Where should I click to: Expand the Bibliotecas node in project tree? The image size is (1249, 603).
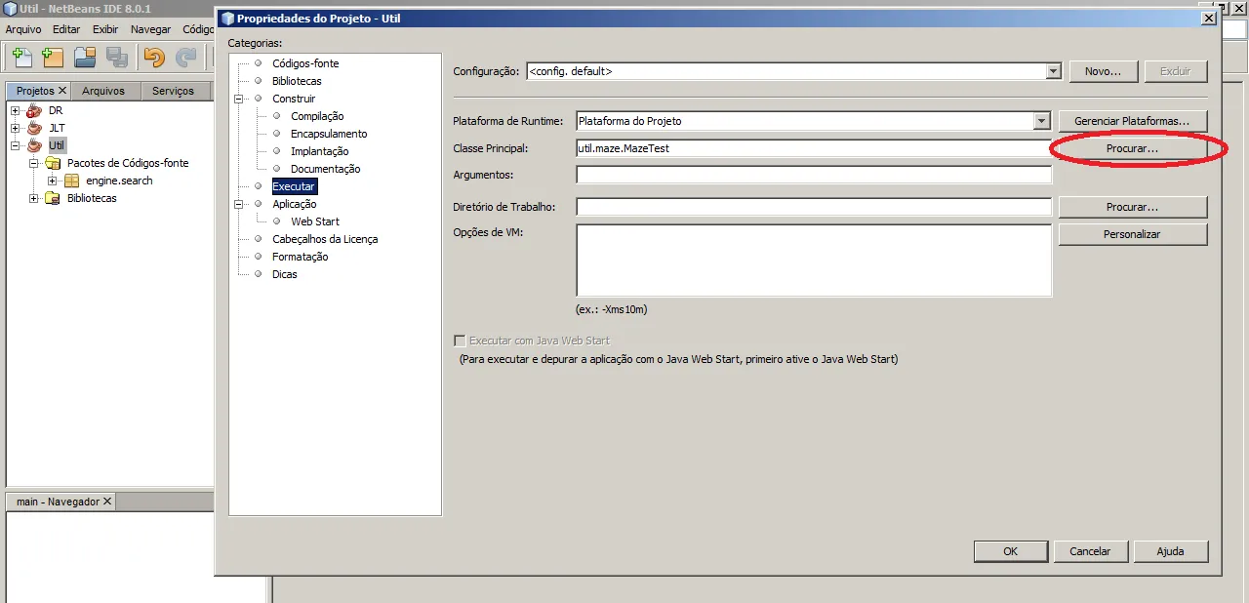click(x=34, y=198)
